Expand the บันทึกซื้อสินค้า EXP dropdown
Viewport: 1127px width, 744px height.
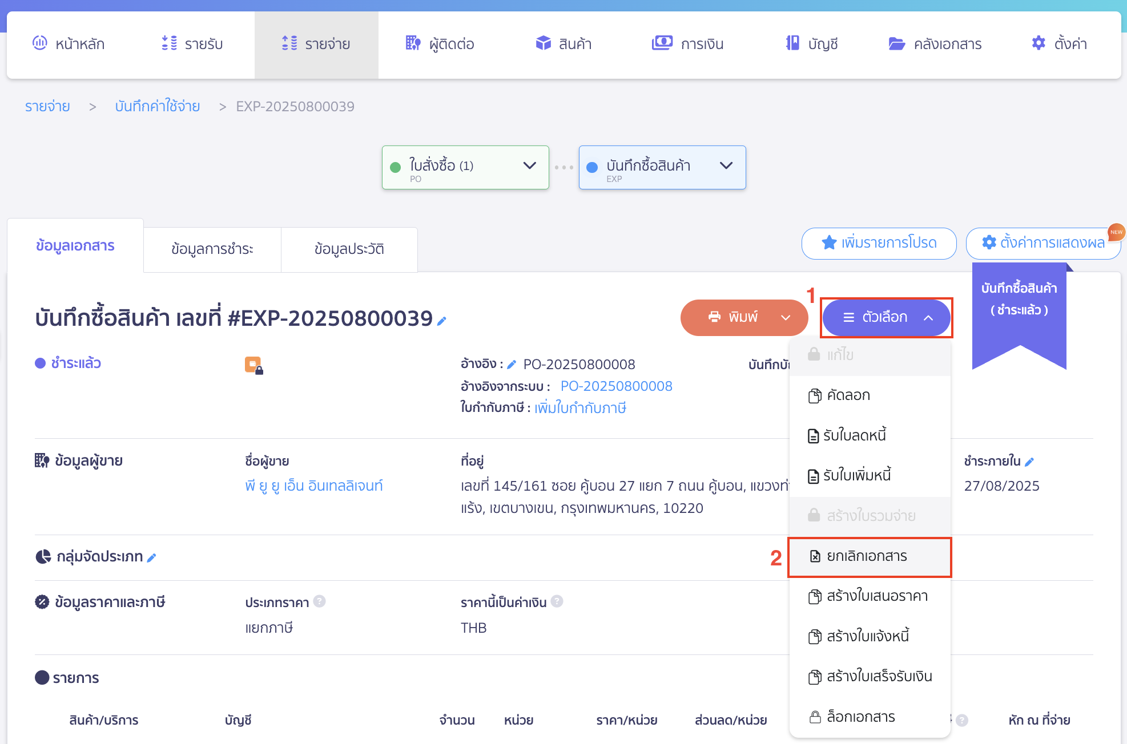click(x=726, y=166)
